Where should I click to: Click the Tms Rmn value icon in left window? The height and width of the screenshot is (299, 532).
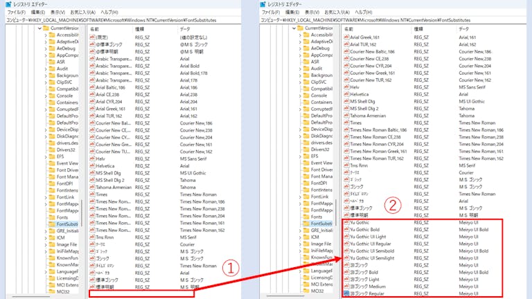pyautogui.click(x=92, y=237)
